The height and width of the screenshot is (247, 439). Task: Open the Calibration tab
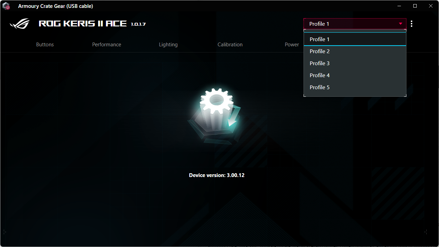tap(230, 45)
